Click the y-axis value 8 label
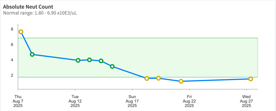This screenshot has width=276, height=111. pos(12,29)
